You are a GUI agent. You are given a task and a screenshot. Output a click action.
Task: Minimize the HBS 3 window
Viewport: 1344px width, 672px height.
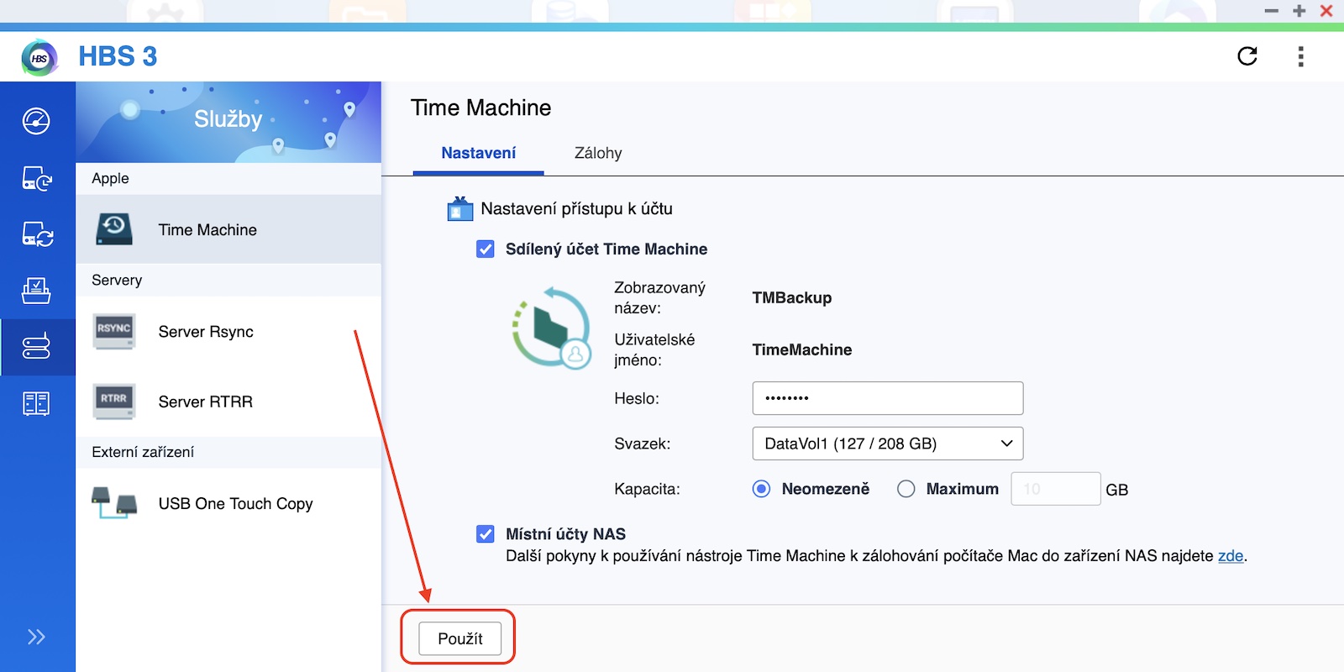pyautogui.click(x=1272, y=11)
